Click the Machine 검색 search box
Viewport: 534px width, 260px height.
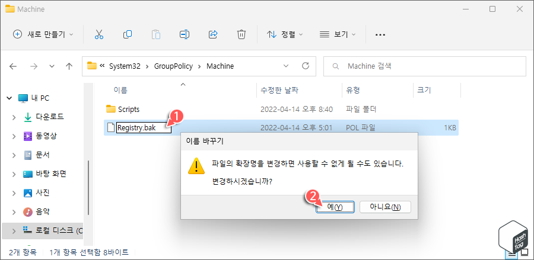[424, 66]
